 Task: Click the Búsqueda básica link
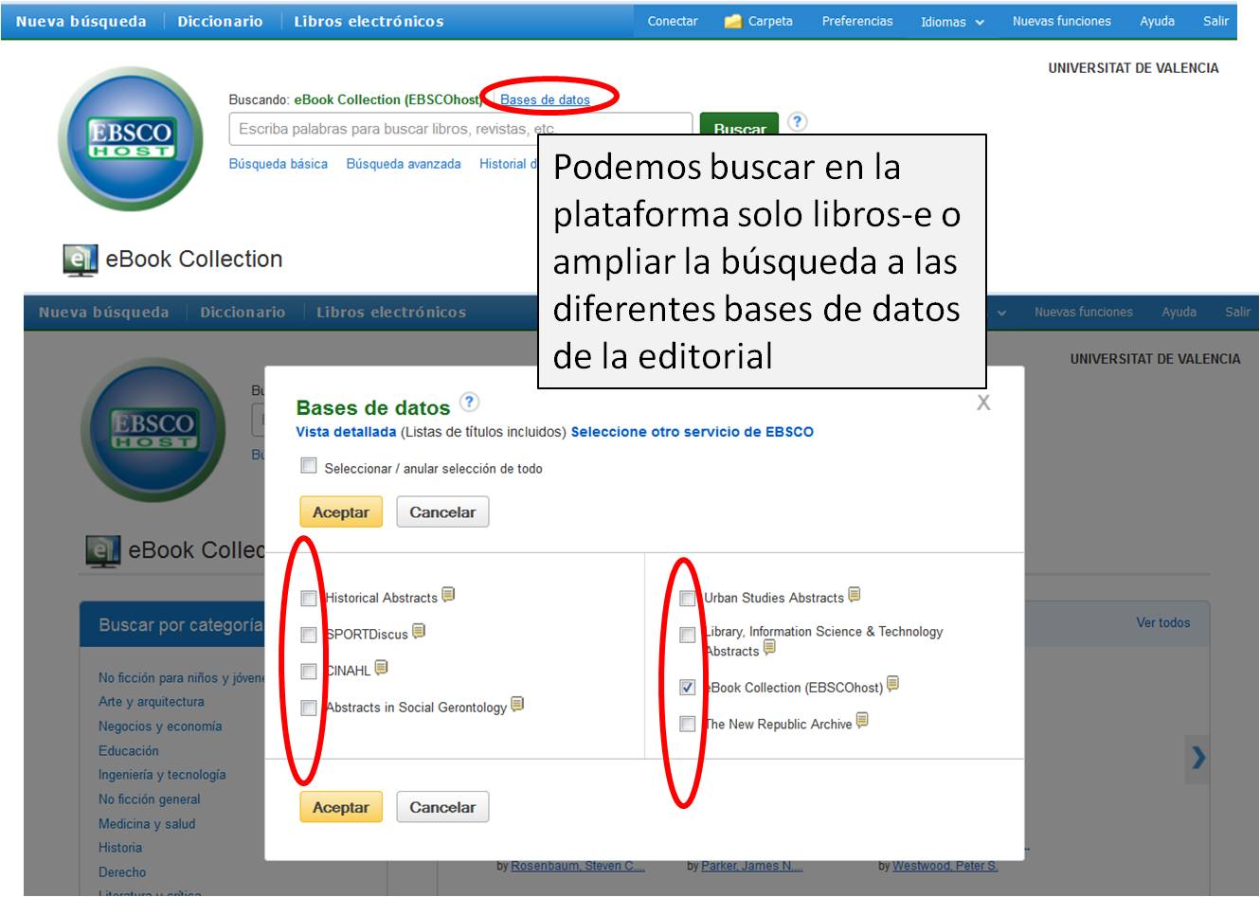tap(279, 164)
